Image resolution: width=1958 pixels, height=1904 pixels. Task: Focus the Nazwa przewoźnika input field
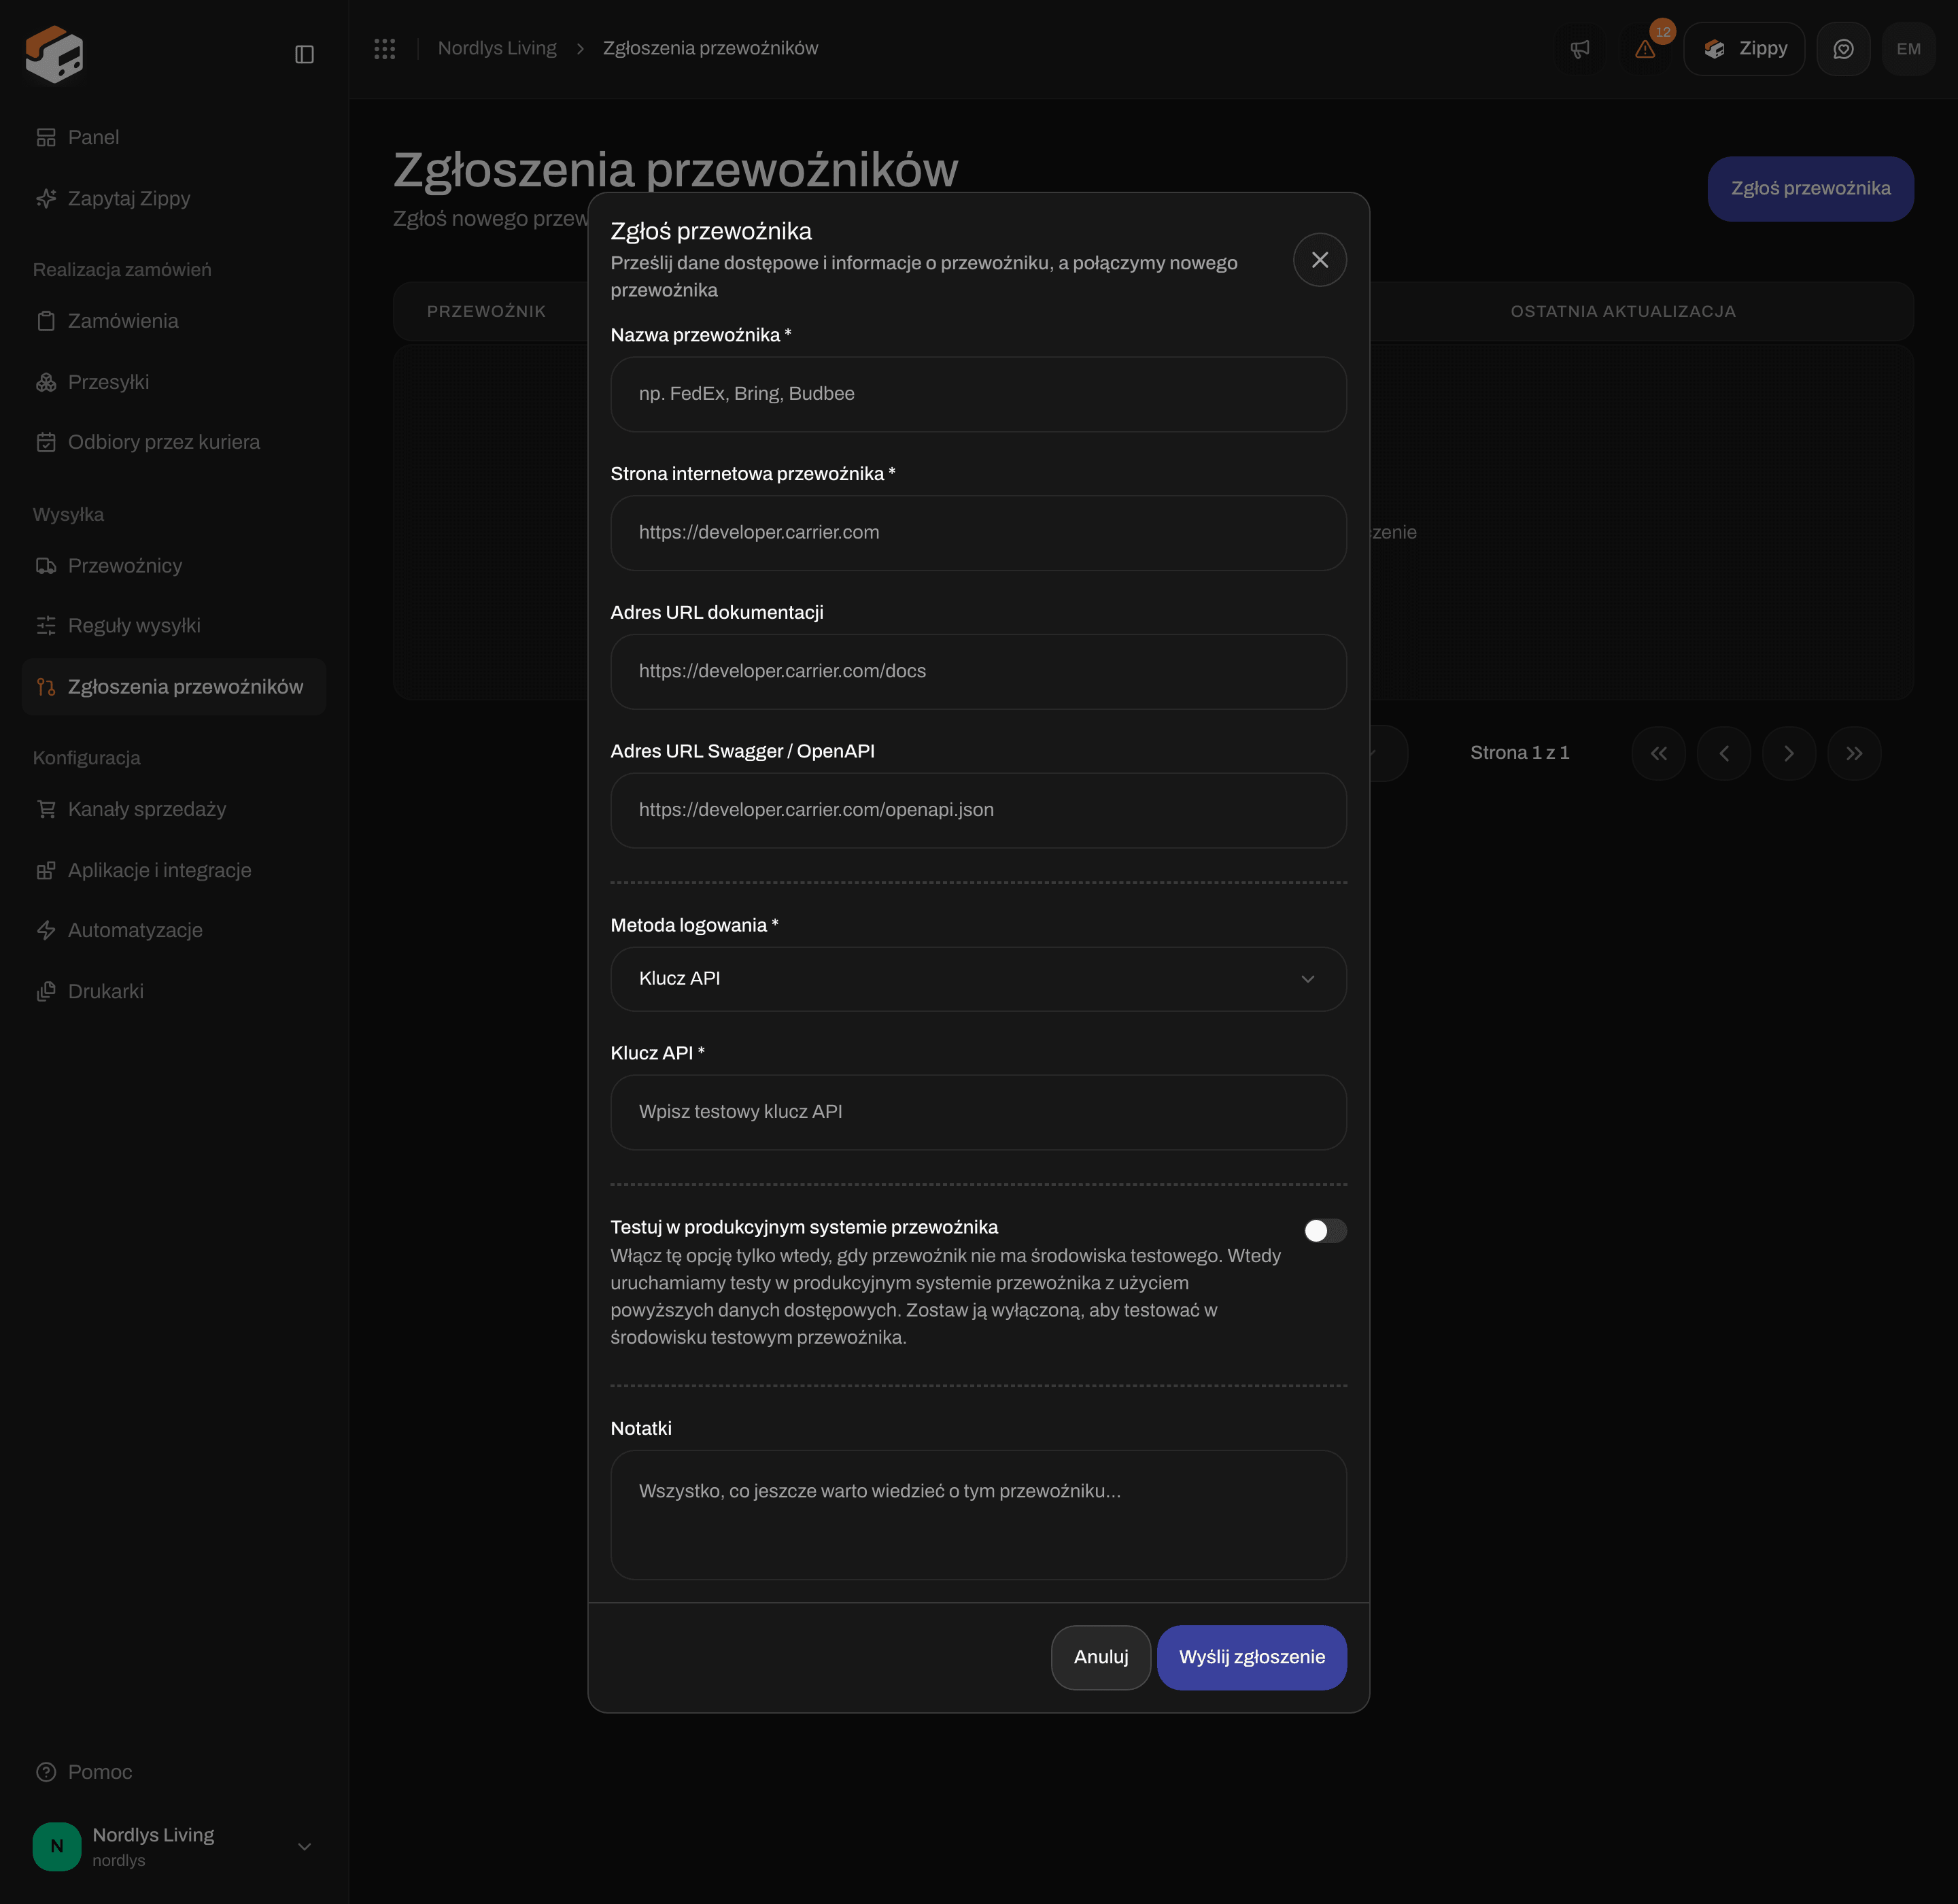978,394
